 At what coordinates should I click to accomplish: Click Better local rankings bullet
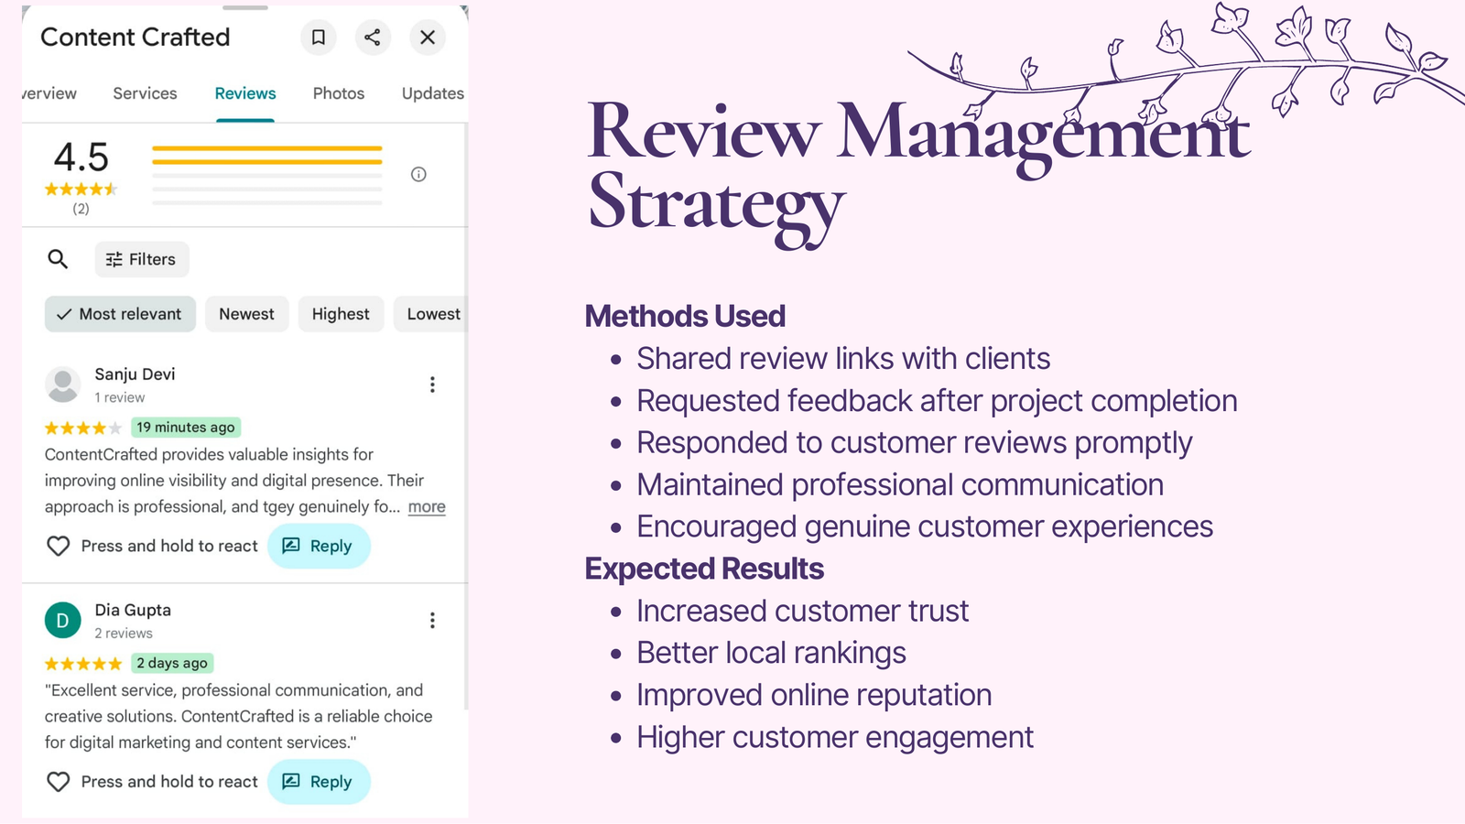[x=771, y=653]
